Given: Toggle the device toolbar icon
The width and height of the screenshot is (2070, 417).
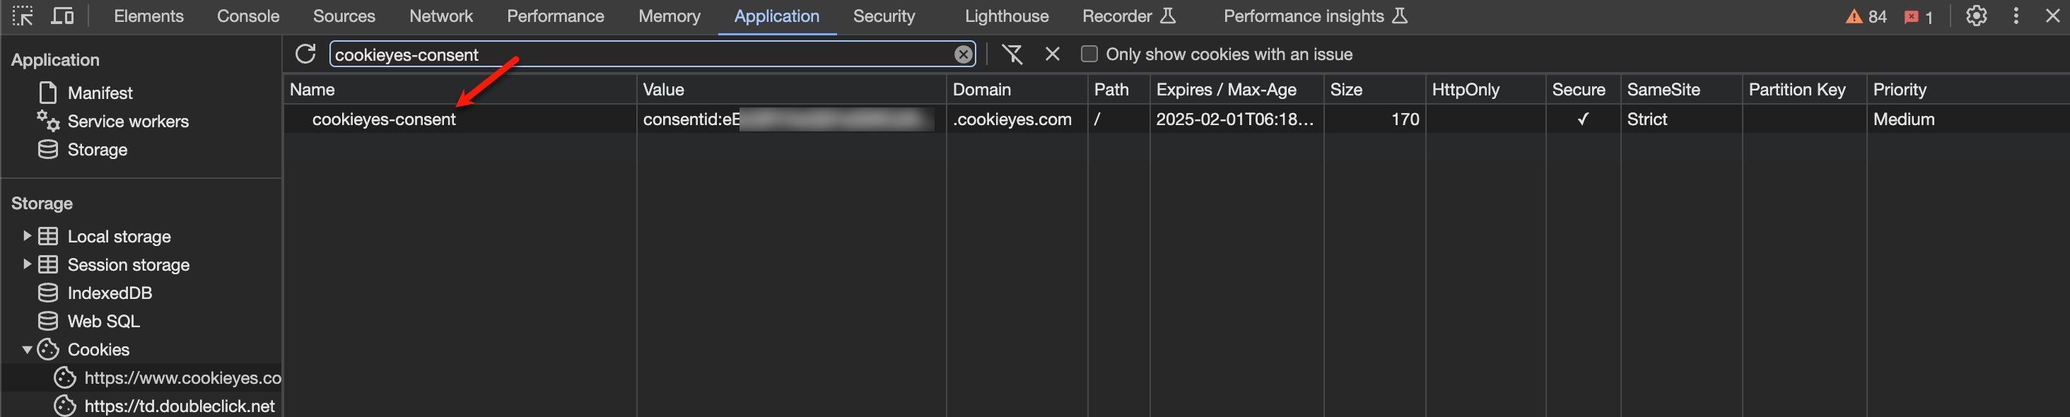Looking at the screenshot, I should 62,16.
